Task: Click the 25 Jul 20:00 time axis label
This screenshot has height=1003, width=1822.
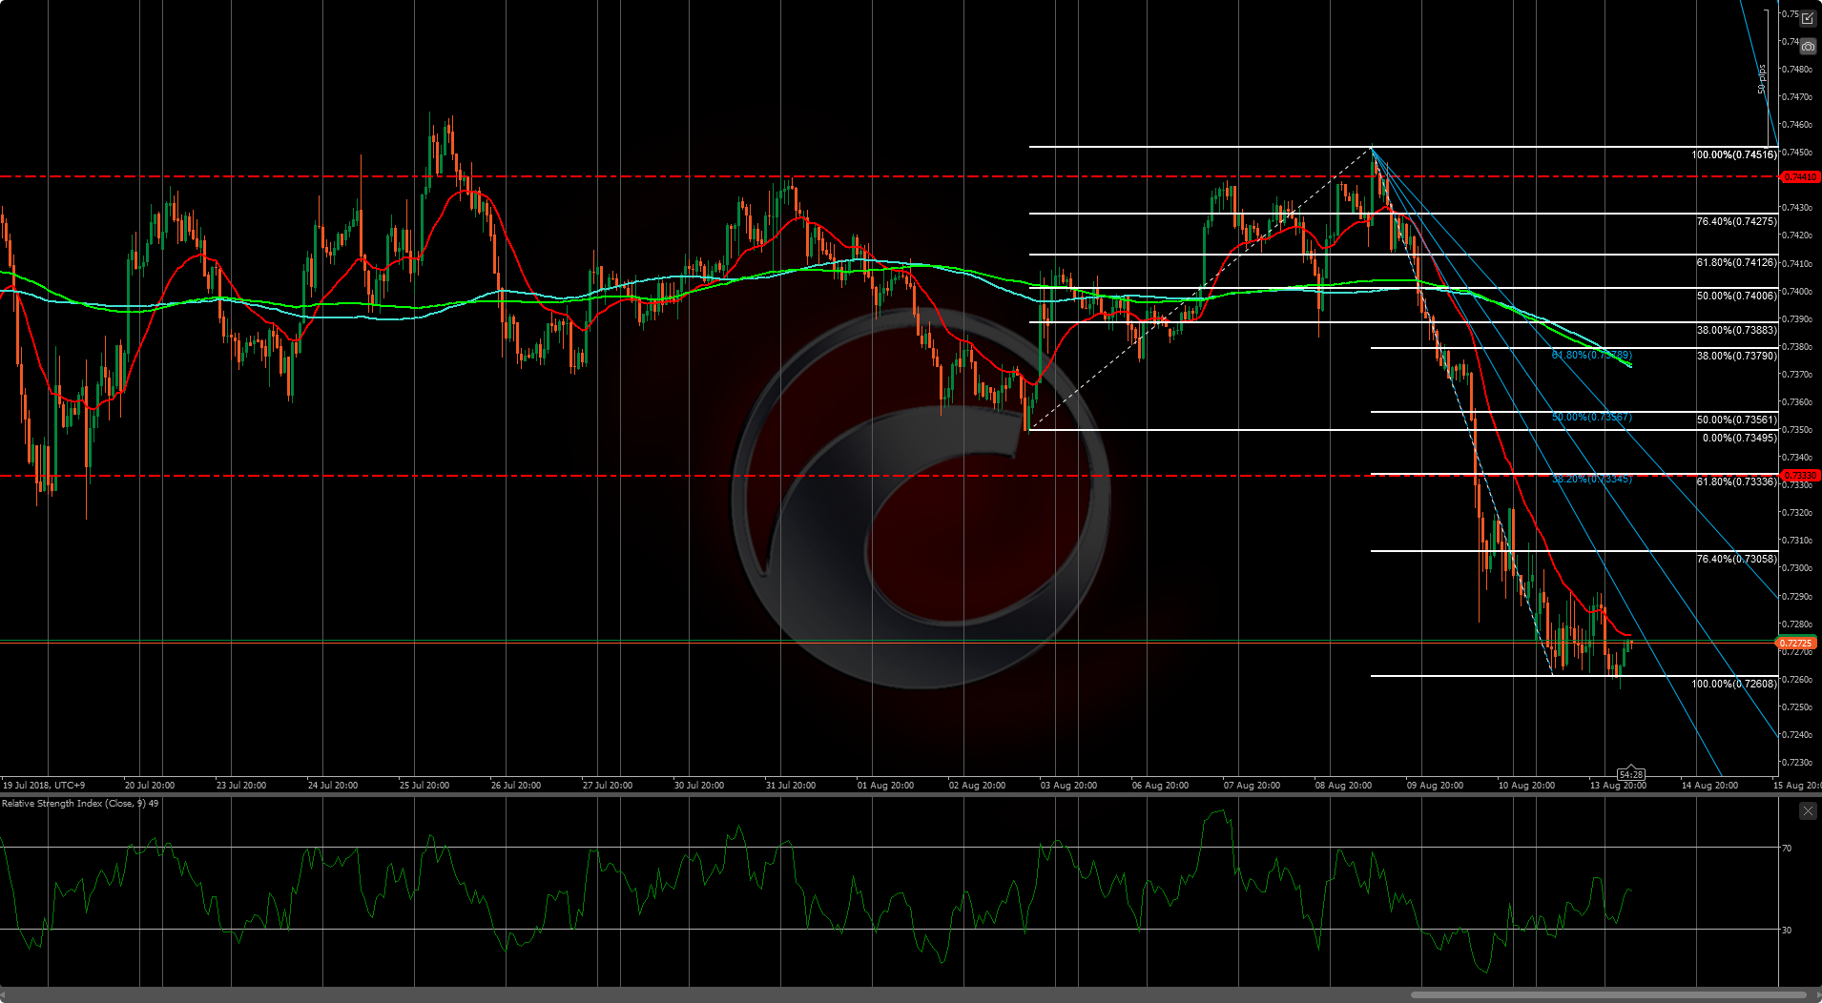Action: pyautogui.click(x=424, y=786)
